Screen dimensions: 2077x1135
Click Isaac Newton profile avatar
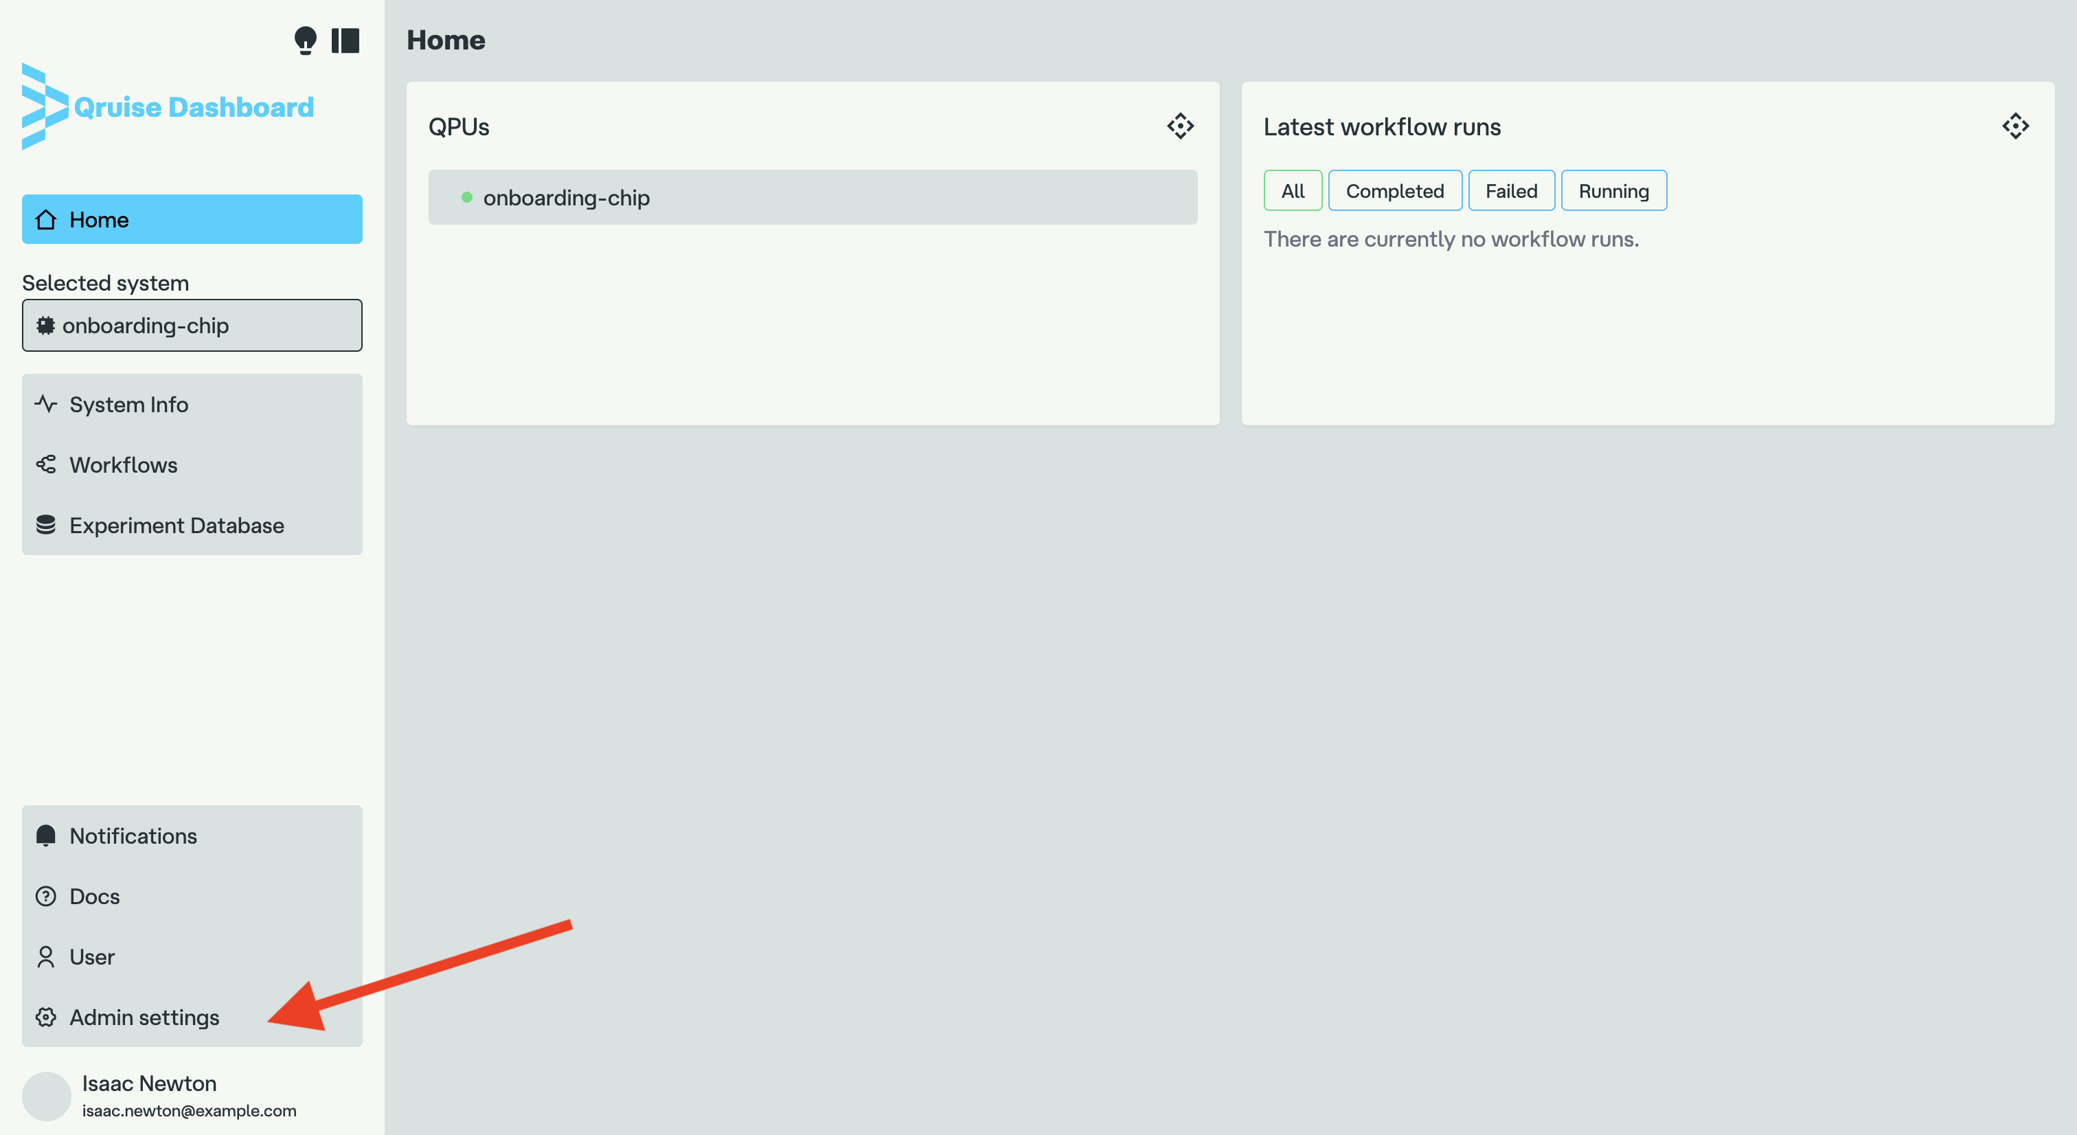point(47,1095)
